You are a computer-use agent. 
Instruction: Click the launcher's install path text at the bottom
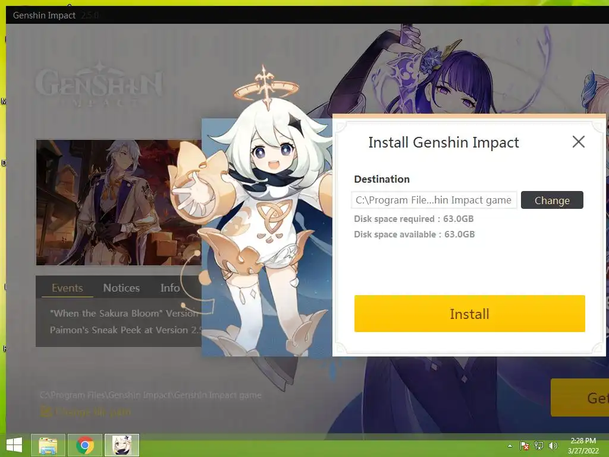[x=150, y=395]
